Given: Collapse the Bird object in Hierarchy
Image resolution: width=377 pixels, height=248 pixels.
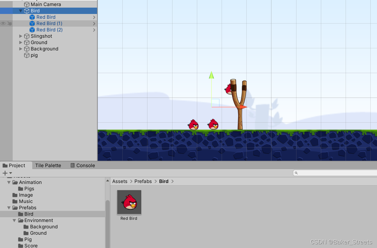Looking at the screenshot, I should 21,11.
